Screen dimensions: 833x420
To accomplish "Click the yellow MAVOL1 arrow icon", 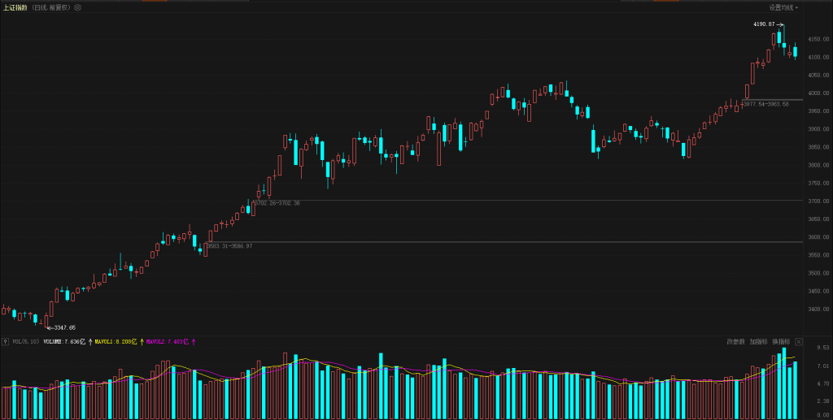I will (142, 342).
